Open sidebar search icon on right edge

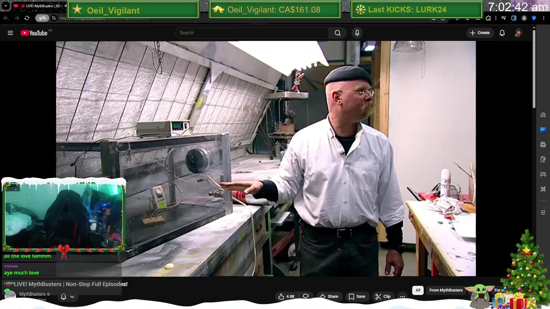[x=543, y=115]
